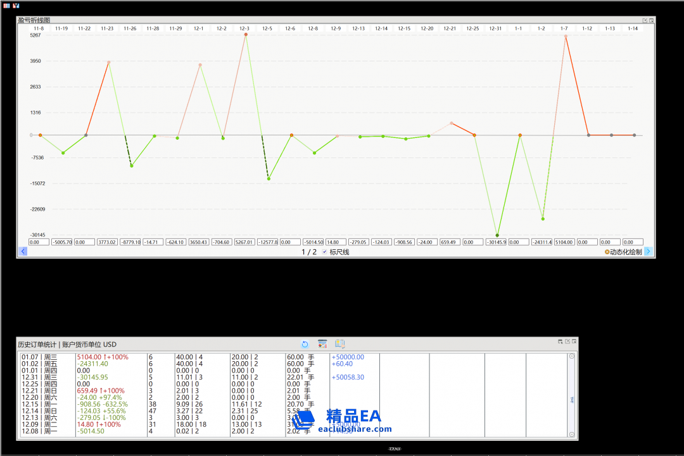This screenshot has width=684, height=456.
Task: Click the refresh icon in order statistics panel
Action: tap(305, 344)
